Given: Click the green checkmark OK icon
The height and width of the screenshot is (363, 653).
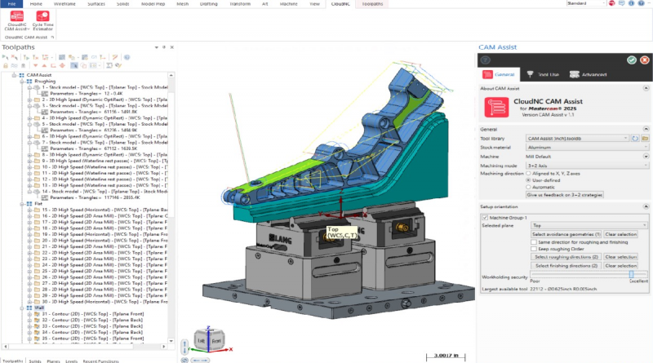Looking at the screenshot, I should (632, 60).
